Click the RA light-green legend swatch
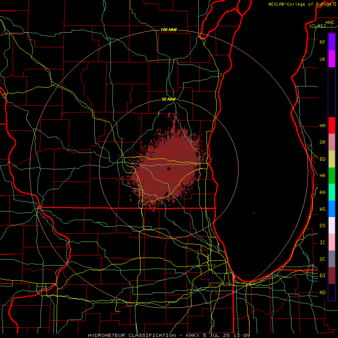 tap(332, 192)
